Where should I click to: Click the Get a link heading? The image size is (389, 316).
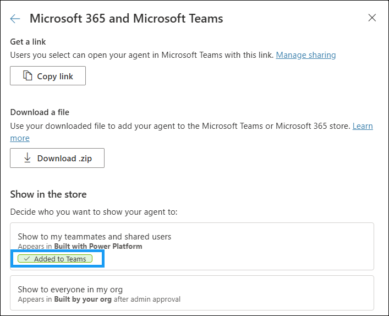(28, 42)
